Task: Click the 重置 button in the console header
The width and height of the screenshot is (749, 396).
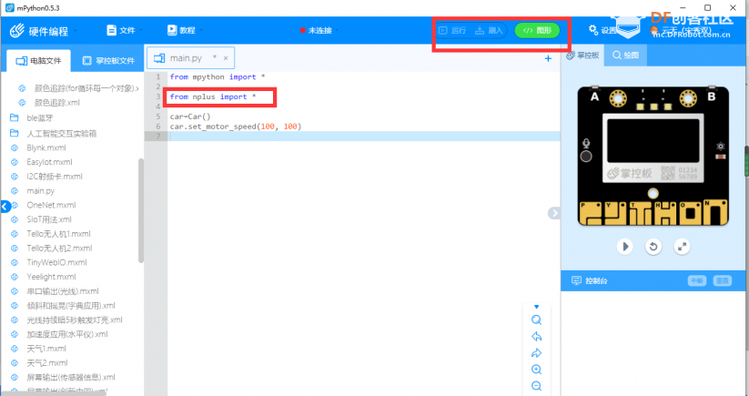Action: click(723, 281)
